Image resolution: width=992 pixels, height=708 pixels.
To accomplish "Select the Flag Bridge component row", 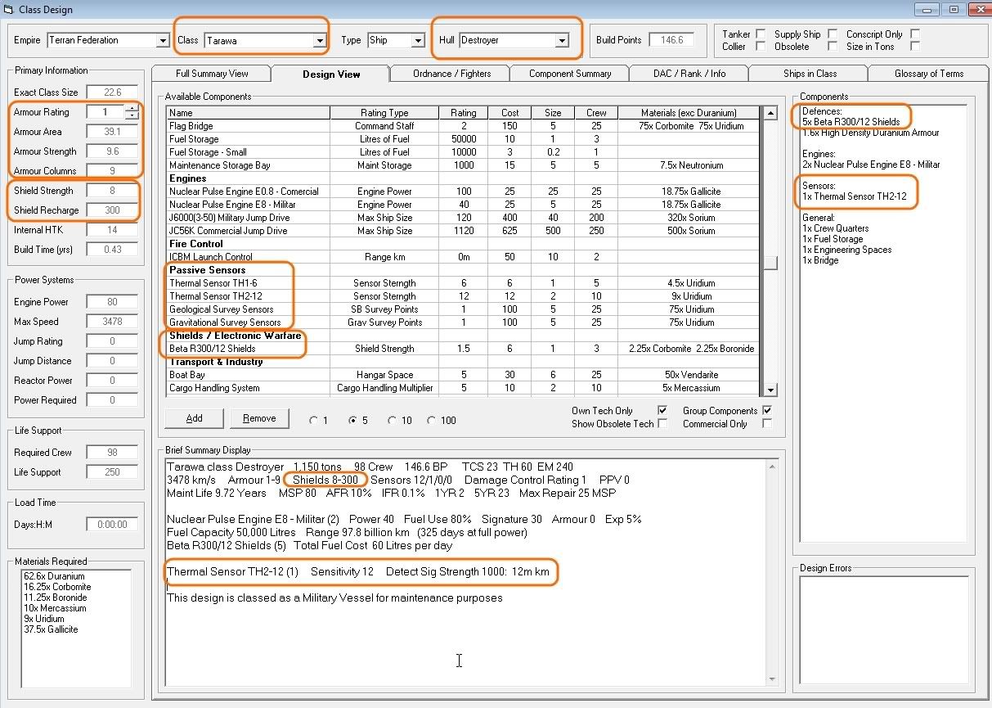I will [463, 126].
